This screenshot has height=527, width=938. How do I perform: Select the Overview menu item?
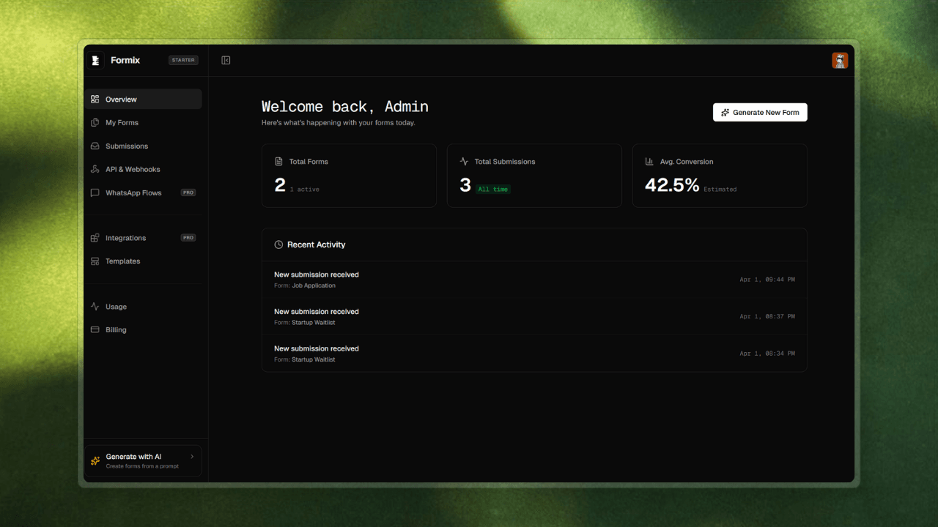122,99
